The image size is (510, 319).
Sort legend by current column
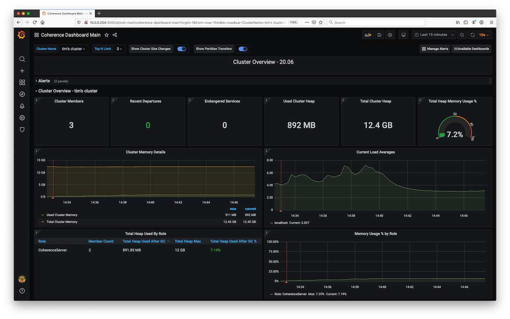(250, 209)
